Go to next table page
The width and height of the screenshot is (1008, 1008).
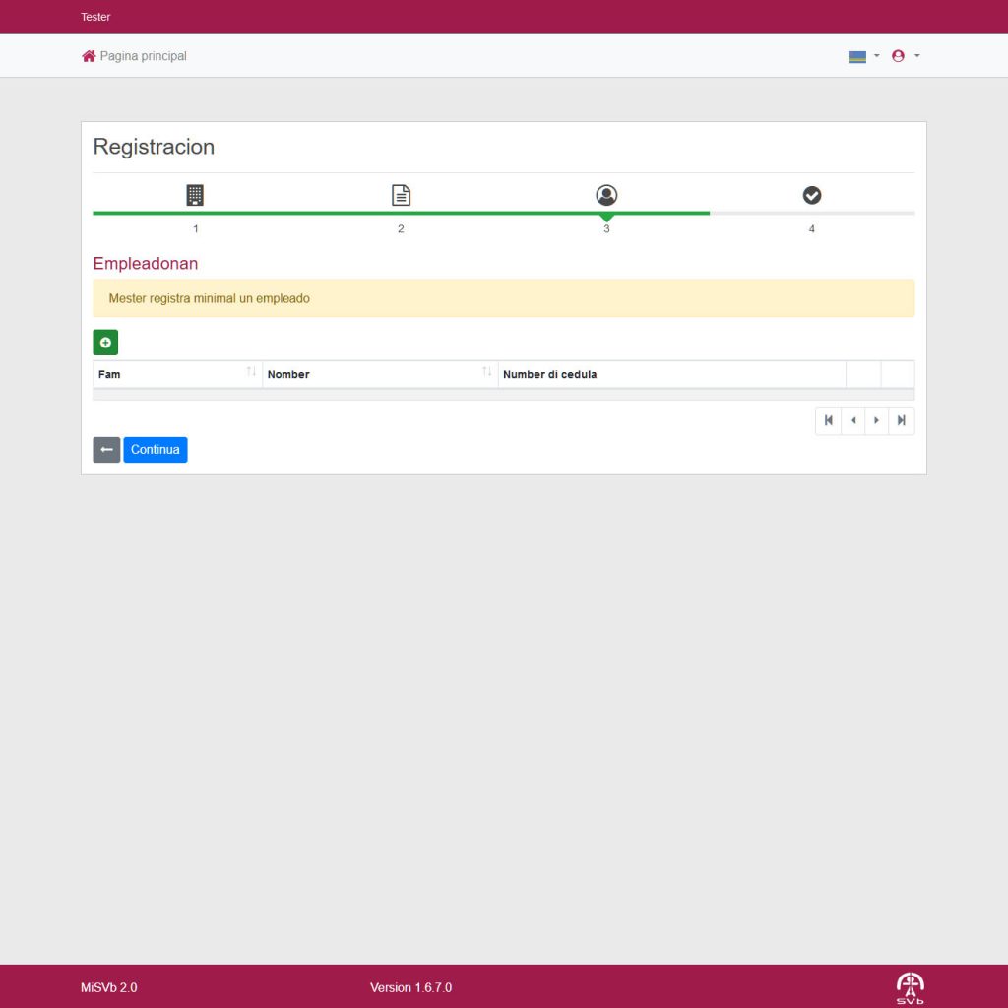coord(876,420)
